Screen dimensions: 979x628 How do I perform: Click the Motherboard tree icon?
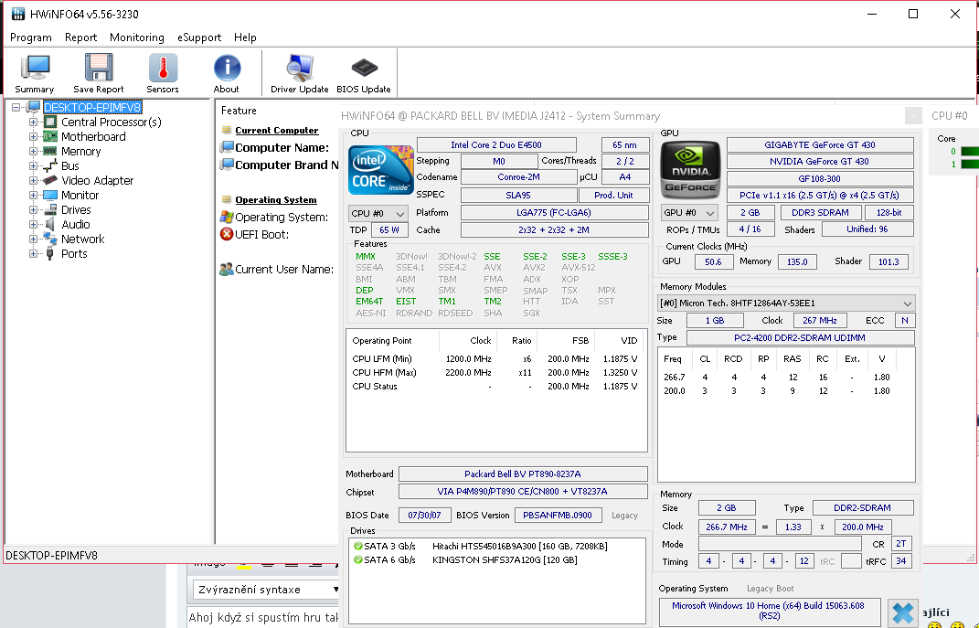pyautogui.click(x=50, y=137)
